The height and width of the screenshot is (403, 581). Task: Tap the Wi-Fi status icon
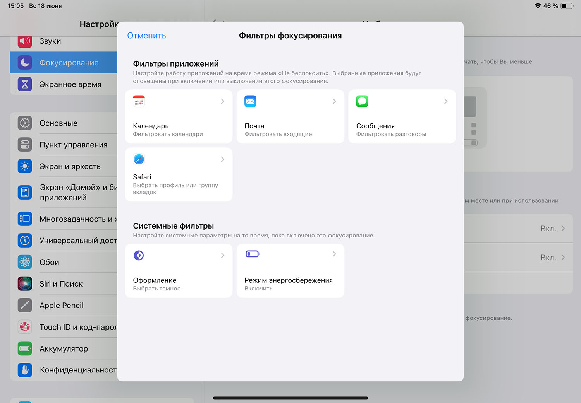pos(538,6)
